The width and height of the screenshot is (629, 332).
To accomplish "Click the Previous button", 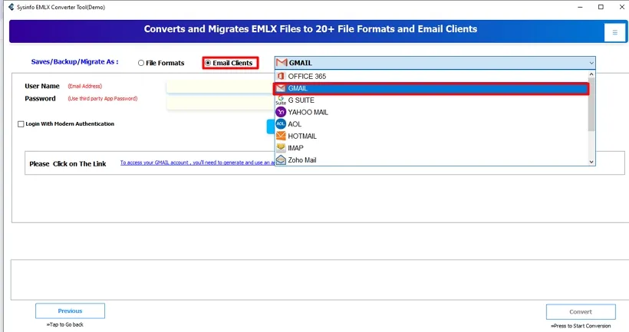I will [x=71, y=311].
